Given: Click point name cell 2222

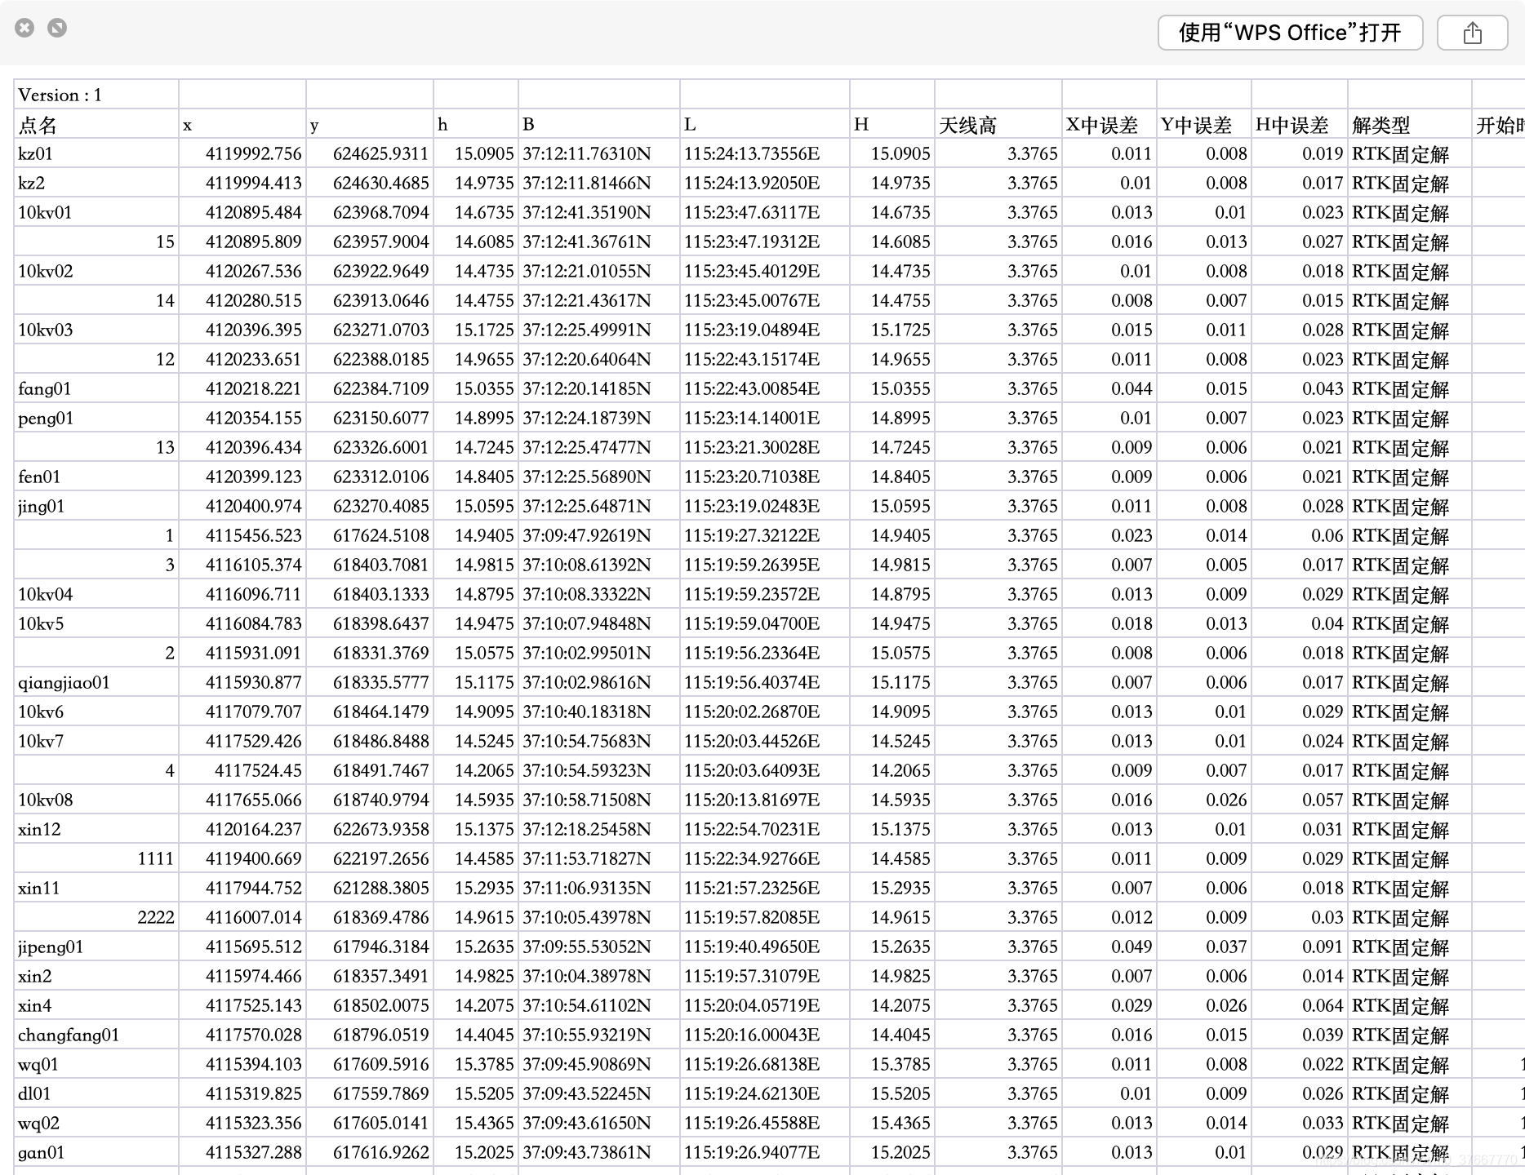Looking at the screenshot, I should 96,917.
